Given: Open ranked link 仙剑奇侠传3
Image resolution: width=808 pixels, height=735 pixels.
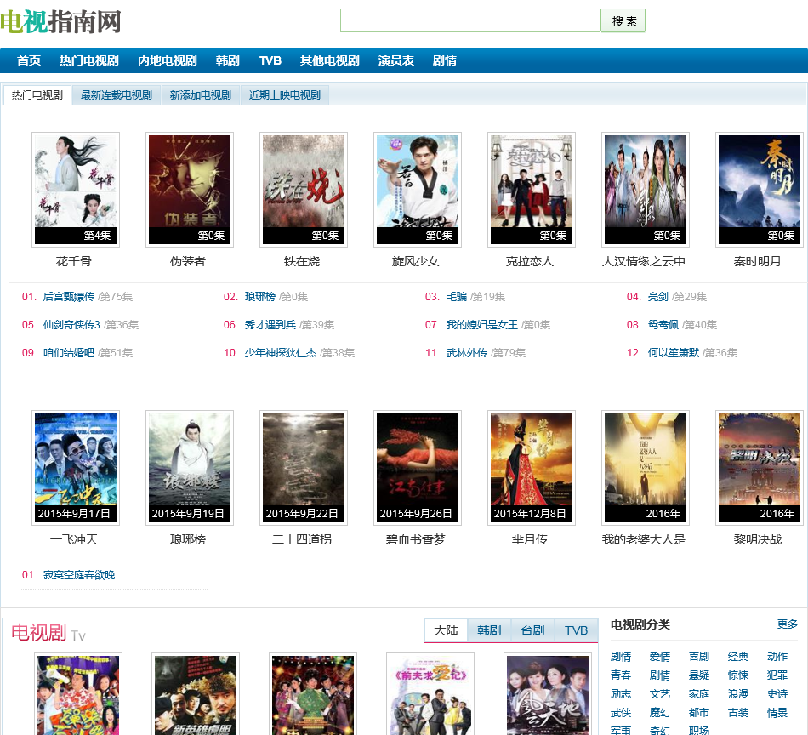Looking at the screenshot, I should point(71,325).
